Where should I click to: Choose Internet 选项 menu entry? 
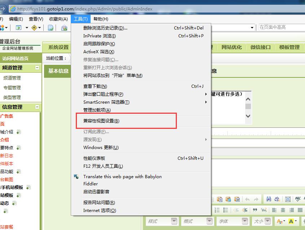point(100,211)
